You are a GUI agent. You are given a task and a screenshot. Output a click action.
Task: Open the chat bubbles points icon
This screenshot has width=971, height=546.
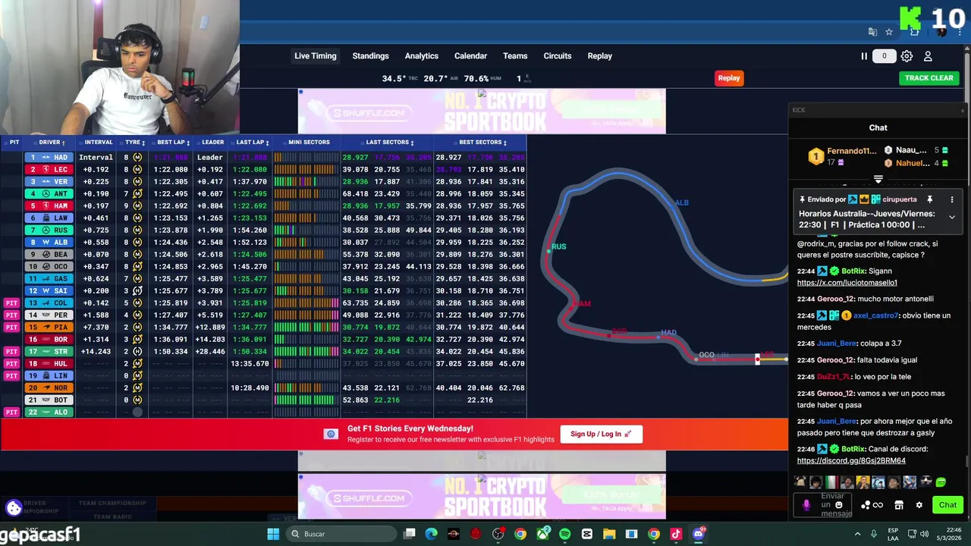[865, 505]
